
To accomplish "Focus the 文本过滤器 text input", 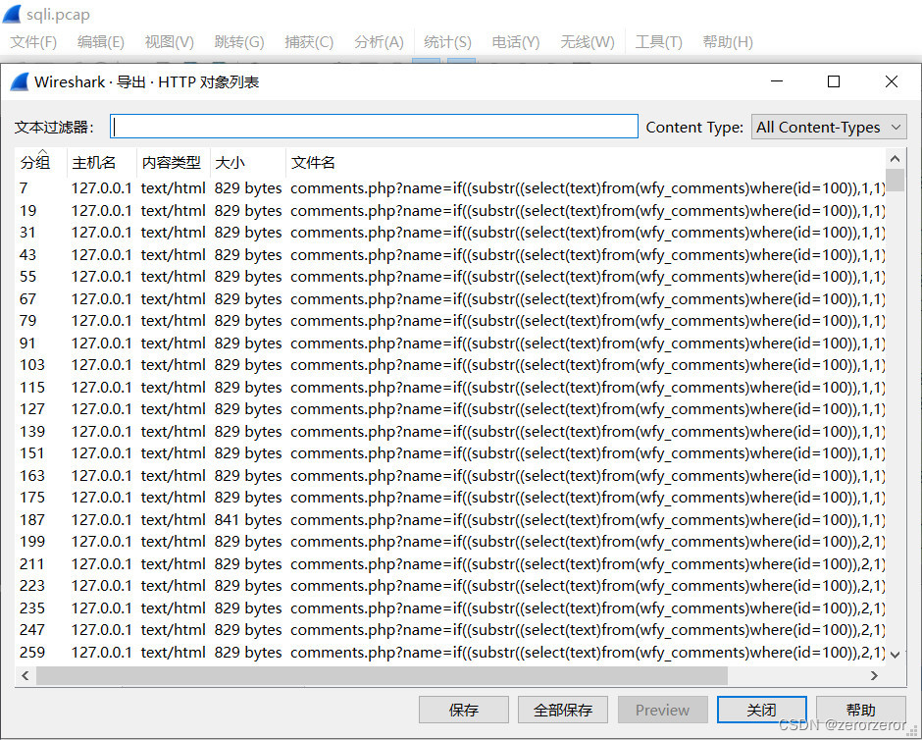I will 374,127.
